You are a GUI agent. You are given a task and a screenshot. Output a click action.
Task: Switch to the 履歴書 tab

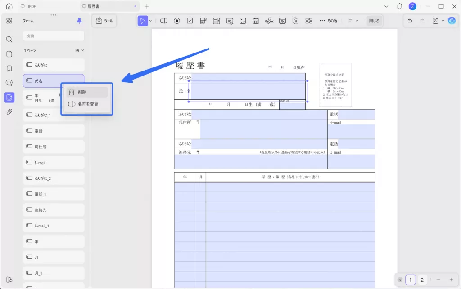pyautogui.click(x=109, y=6)
